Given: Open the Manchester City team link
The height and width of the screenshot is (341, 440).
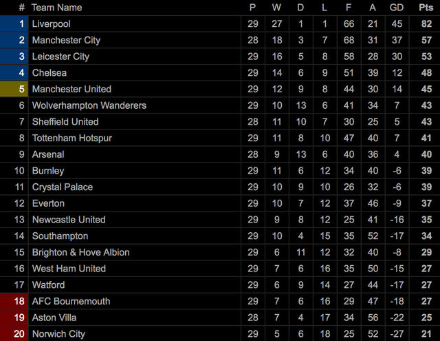Looking at the screenshot, I should tap(66, 40).
